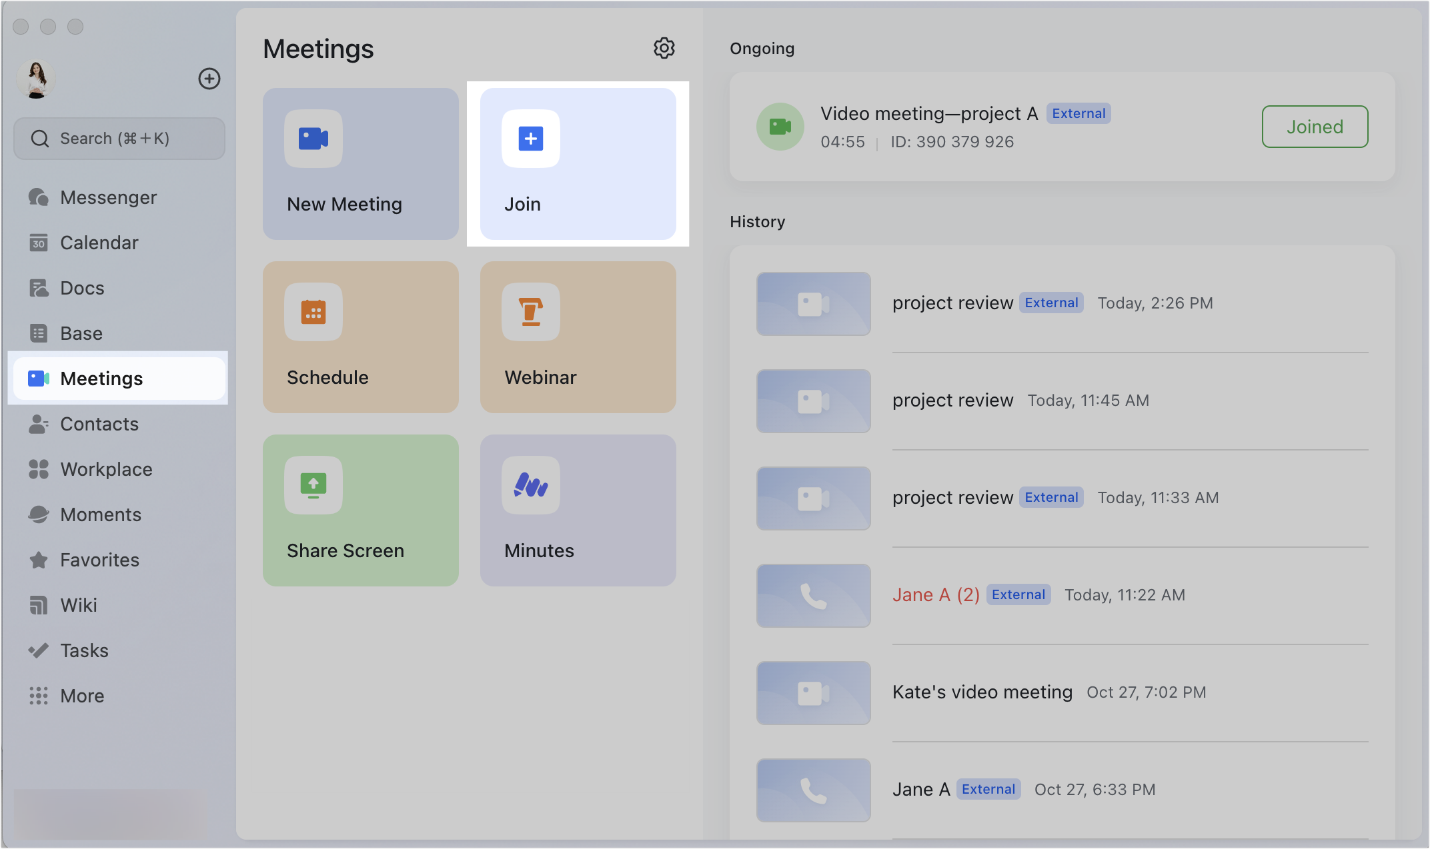Schedule a meeting

pyautogui.click(x=360, y=337)
